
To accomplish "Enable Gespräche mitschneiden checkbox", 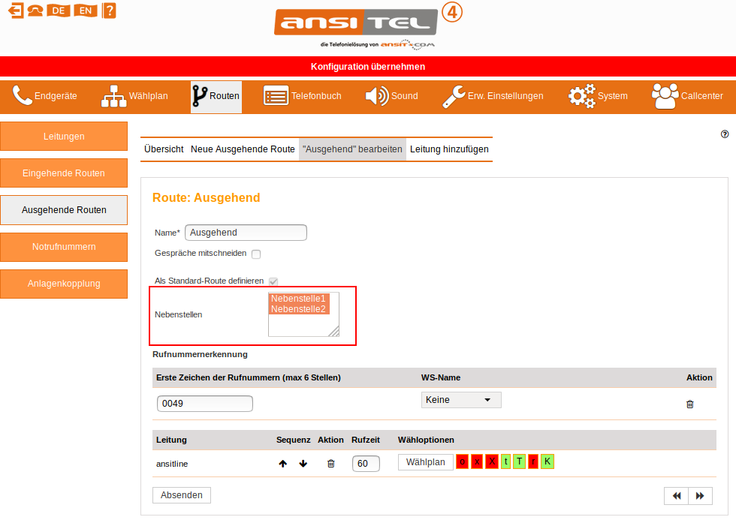I will pos(256,254).
